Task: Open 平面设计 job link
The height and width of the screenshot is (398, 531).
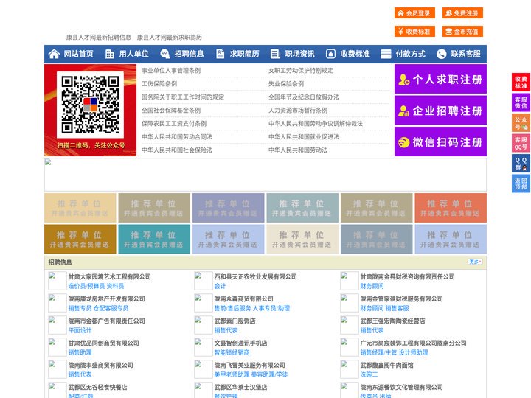Action: (x=80, y=330)
